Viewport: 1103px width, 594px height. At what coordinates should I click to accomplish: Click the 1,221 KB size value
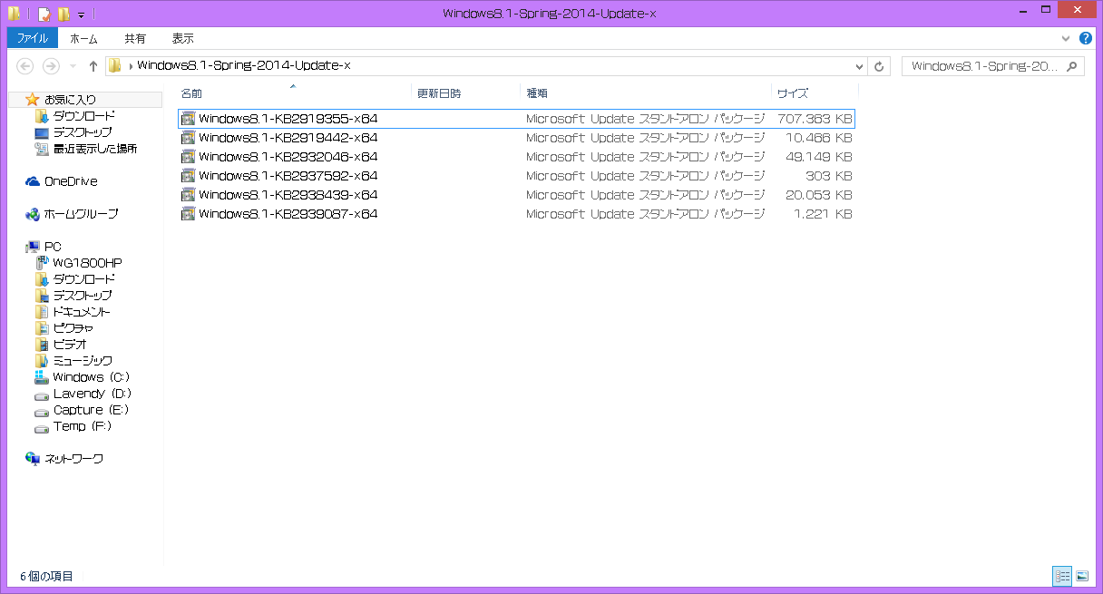tap(824, 214)
